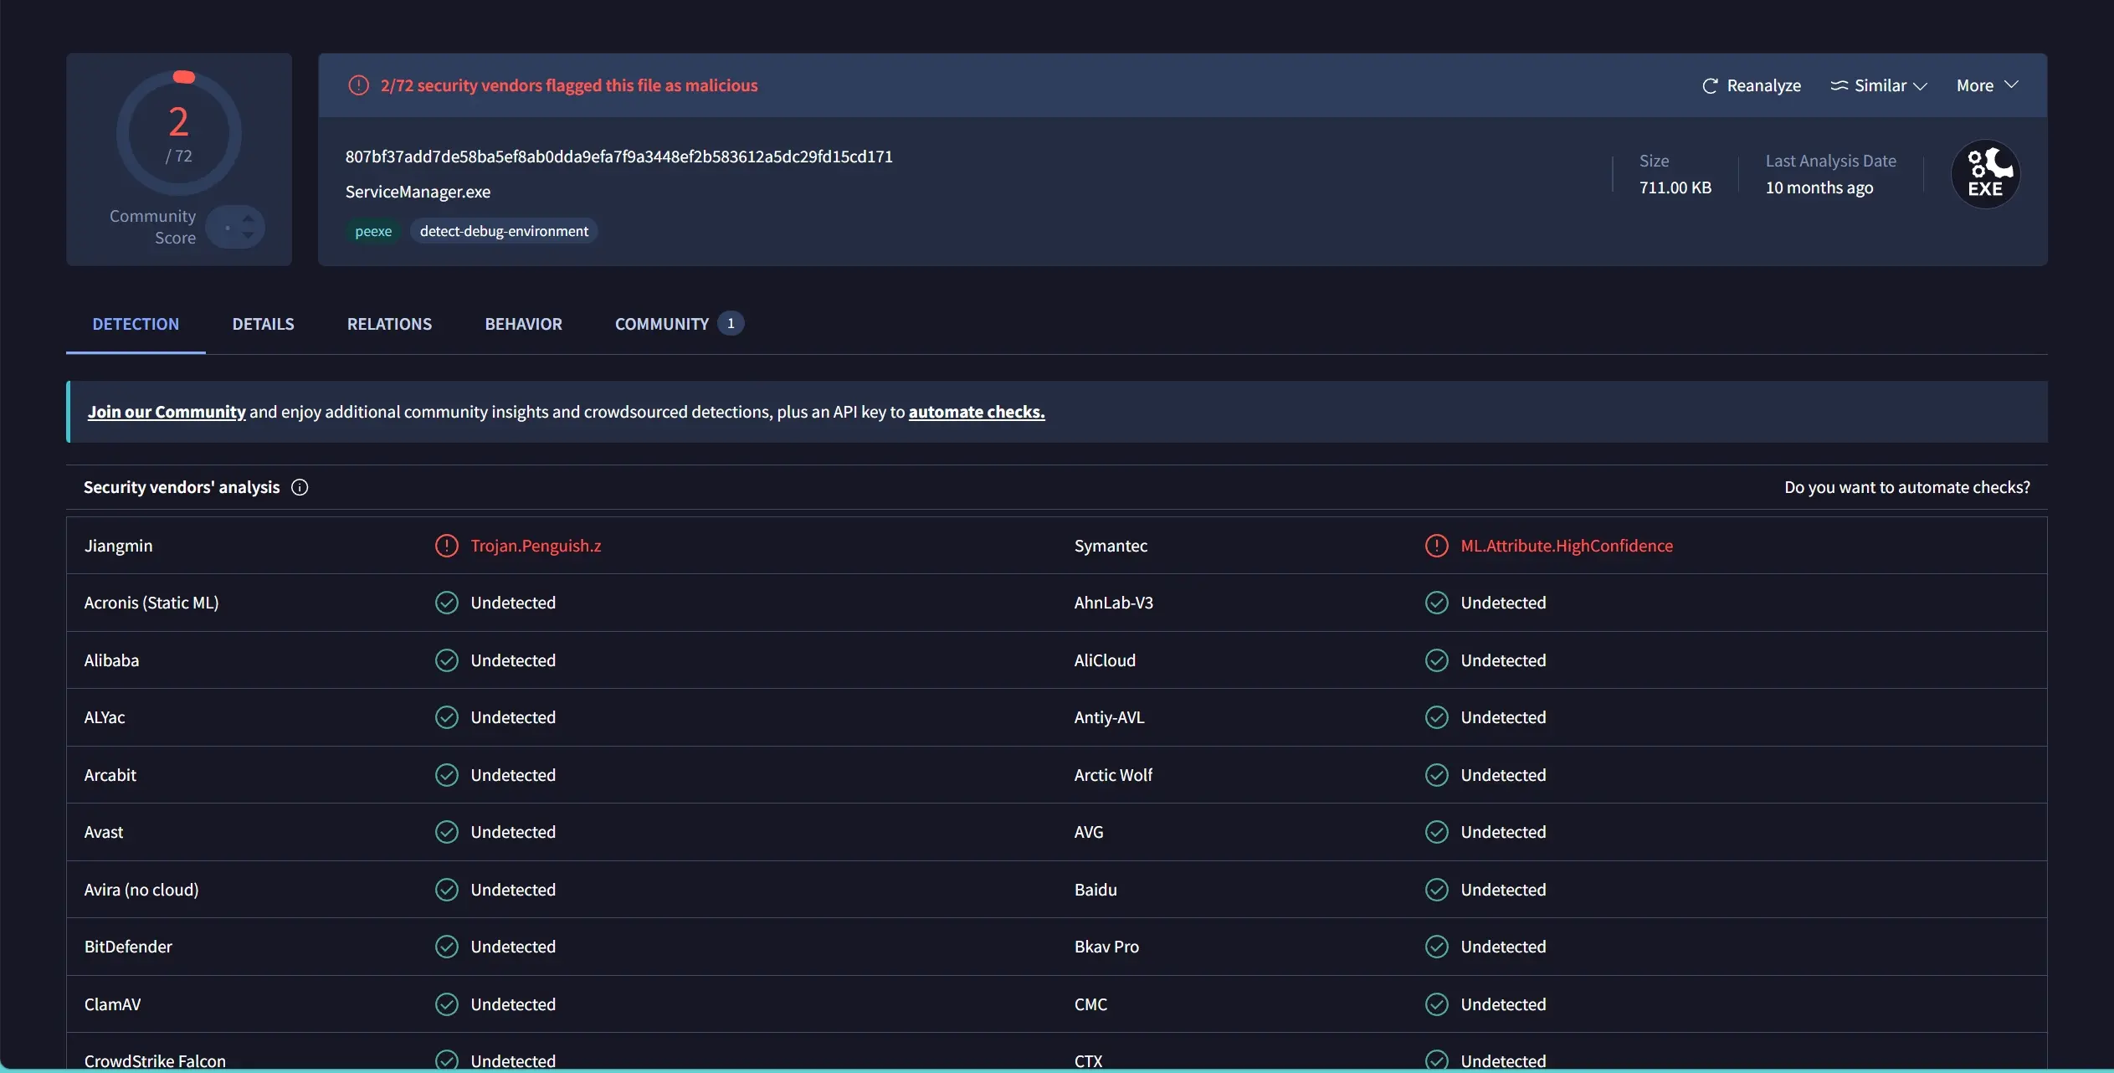Click the Arctic Wolf vendor name

[x=1113, y=775]
